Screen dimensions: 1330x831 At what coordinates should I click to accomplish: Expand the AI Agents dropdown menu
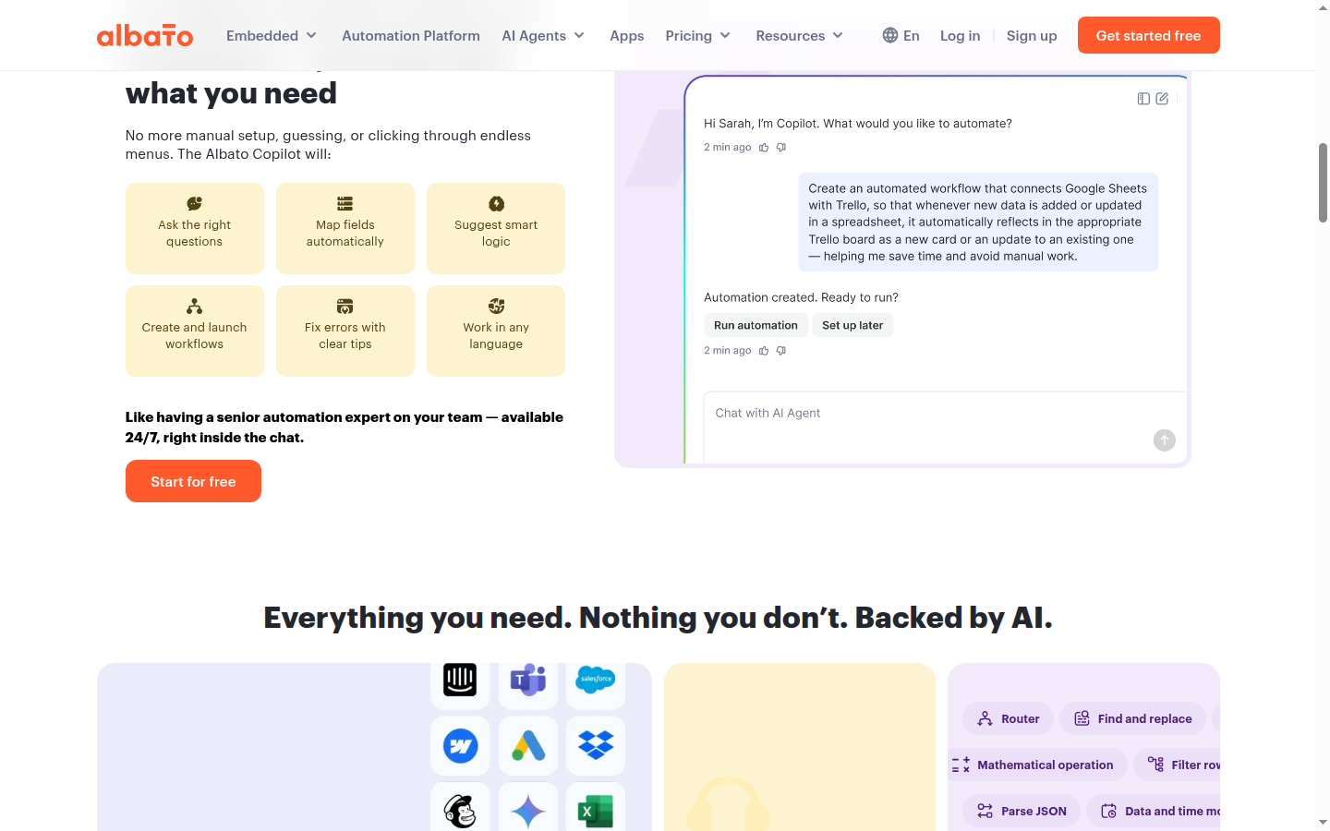[x=543, y=35]
